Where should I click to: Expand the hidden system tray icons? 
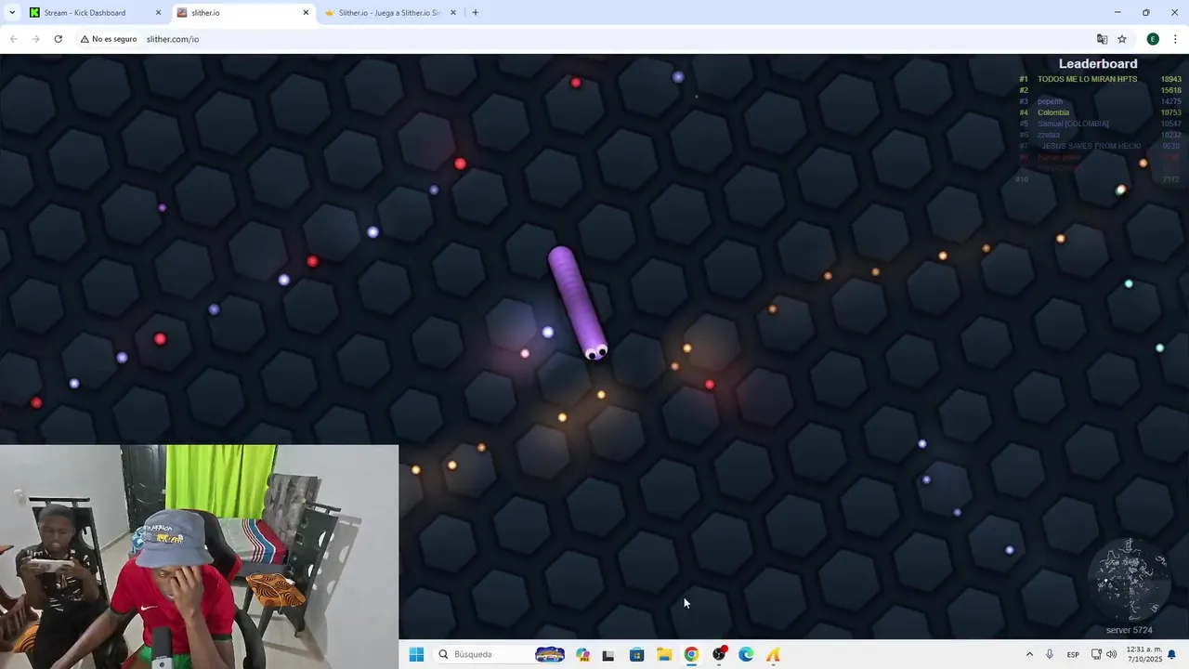pos(1029,654)
